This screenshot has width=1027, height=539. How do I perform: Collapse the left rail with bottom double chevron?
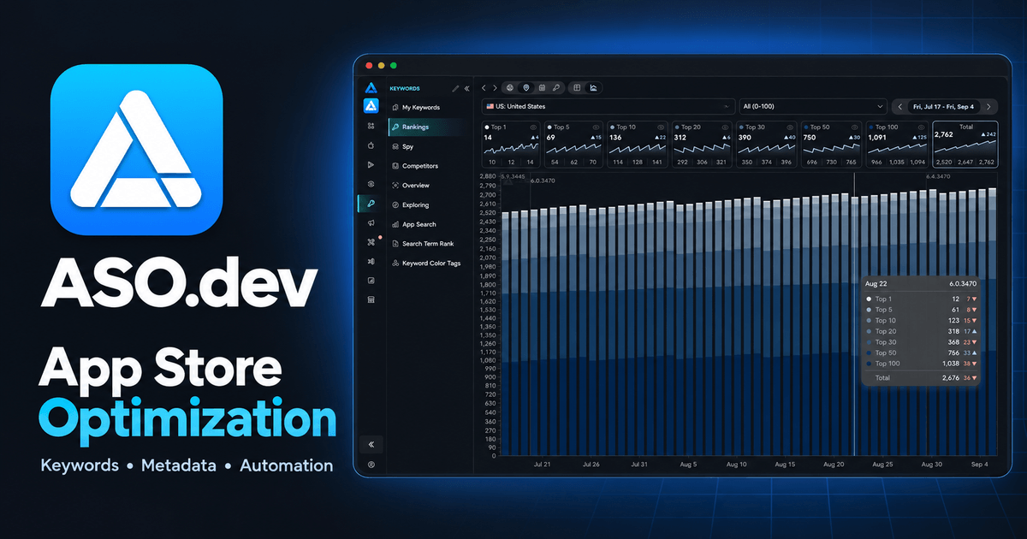coord(371,444)
